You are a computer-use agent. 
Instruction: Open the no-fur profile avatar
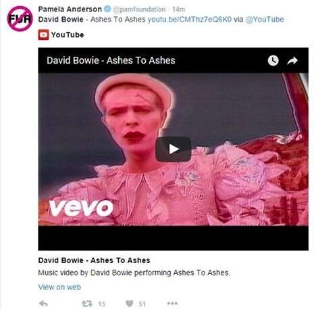20,18
